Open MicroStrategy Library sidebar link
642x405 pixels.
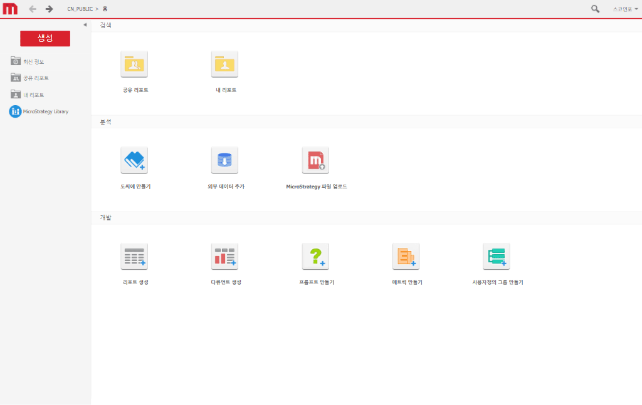pyautogui.click(x=45, y=111)
